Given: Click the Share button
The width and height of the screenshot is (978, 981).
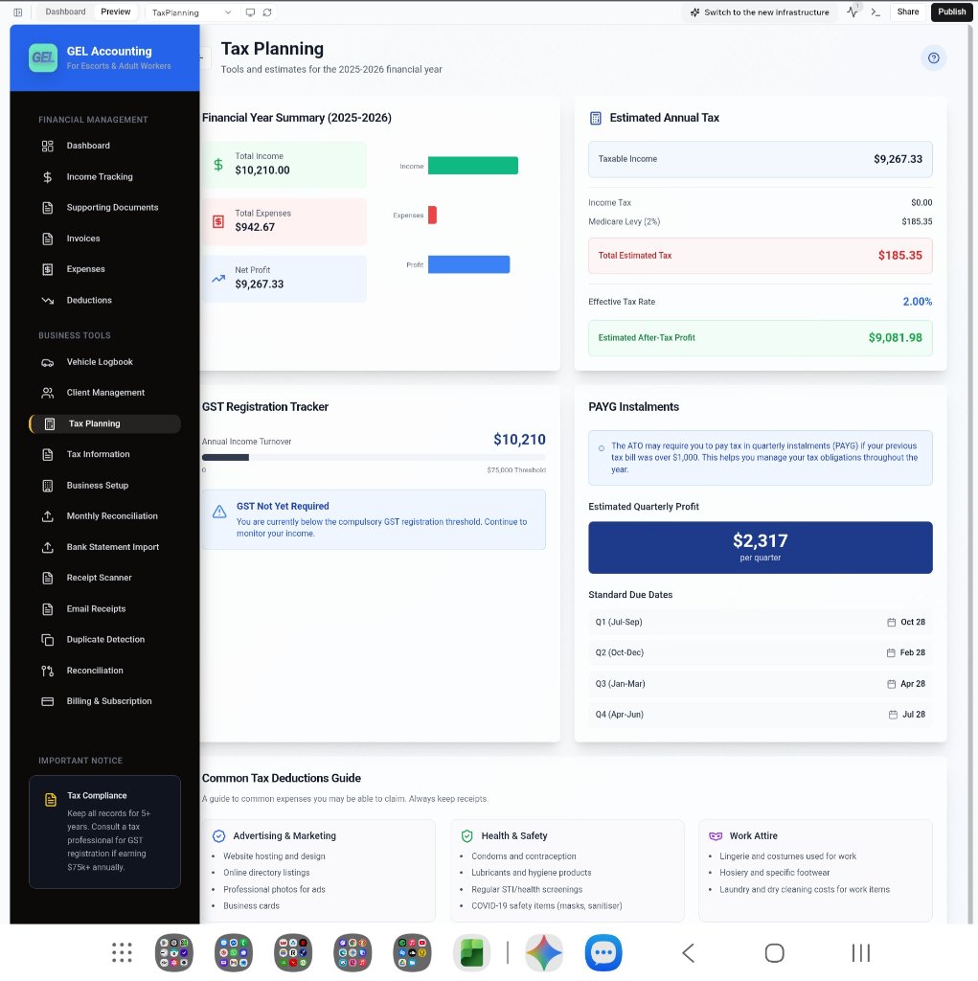Looking at the screenshot, I should click(x=907, y=12).
